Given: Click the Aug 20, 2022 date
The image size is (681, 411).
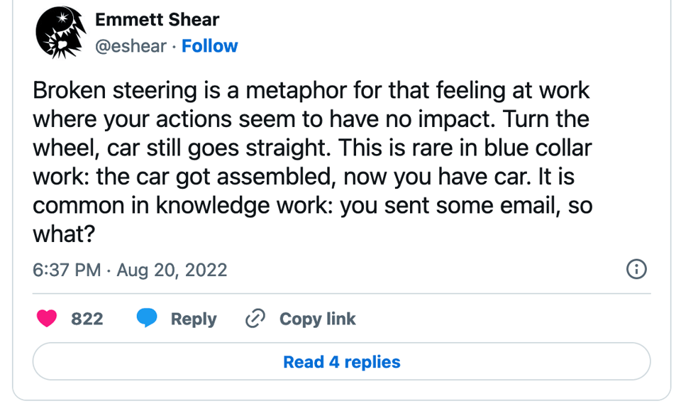Looking at the screenshot, I should point(172,270).
